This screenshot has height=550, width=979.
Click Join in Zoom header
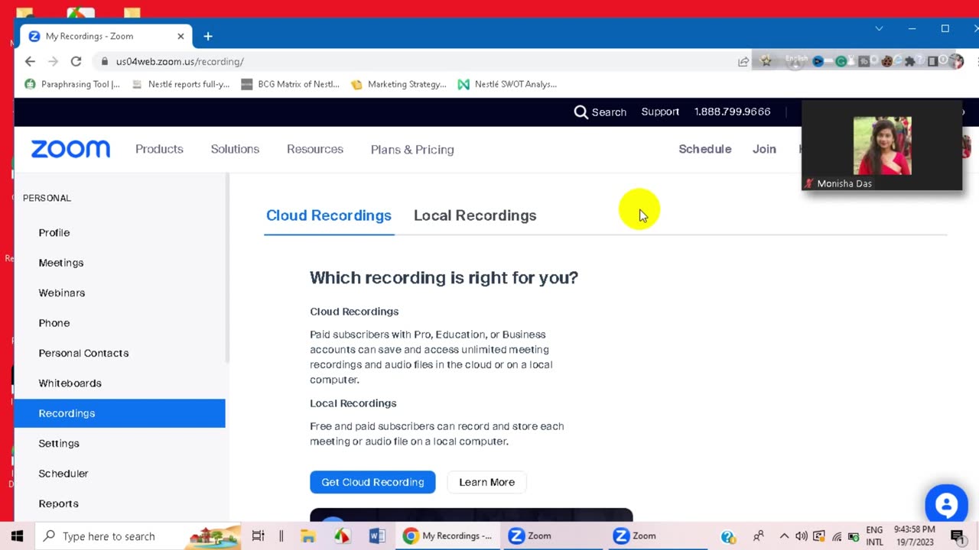[764, 149]
